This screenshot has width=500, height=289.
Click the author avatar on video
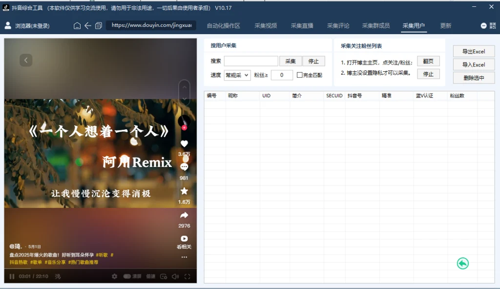(x=184, y=122)
